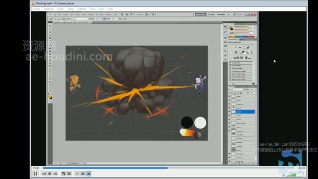Screen dimensions: 318x179
Task: Add a Vibrance adjustment
Action: point(233,52)
